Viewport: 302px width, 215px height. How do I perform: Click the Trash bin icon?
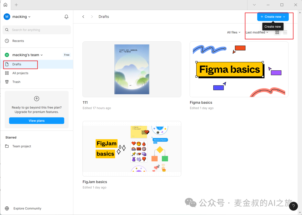tap(7, 82)
